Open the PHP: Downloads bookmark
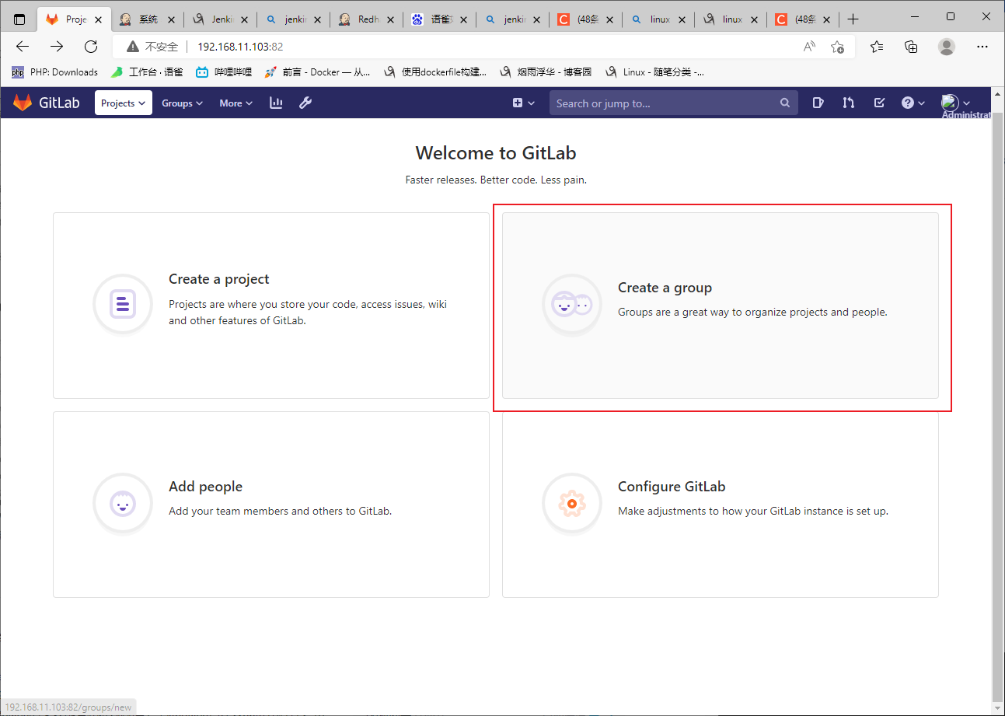Viewport: 1005px width, 716px height. tap(54, 72)
